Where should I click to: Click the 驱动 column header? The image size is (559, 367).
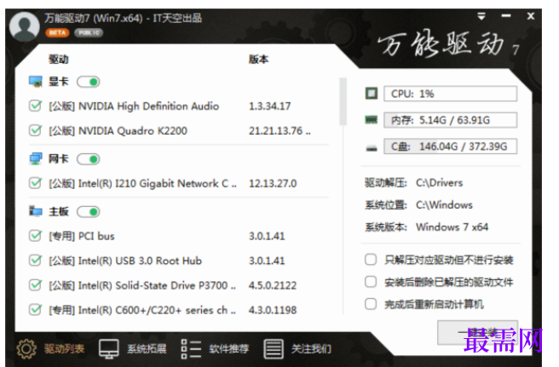59,59
